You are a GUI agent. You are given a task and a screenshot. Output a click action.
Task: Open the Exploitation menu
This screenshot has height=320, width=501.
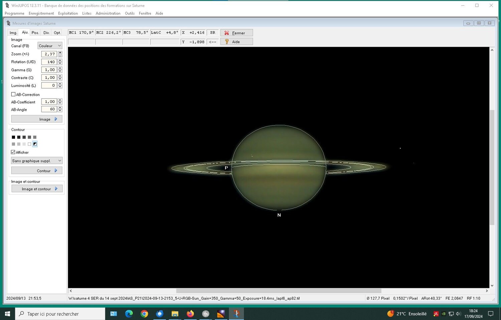[68, 13]
